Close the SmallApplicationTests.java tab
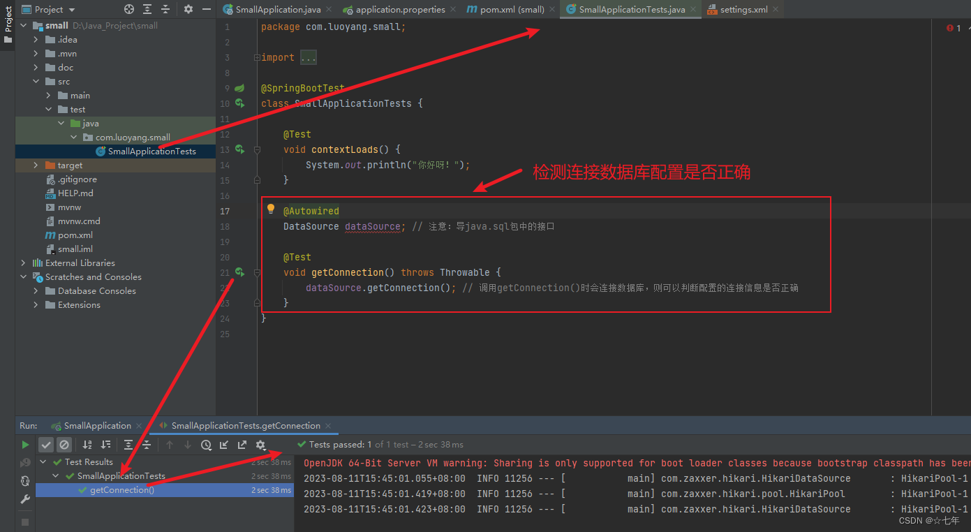 (x=693, y=10)
